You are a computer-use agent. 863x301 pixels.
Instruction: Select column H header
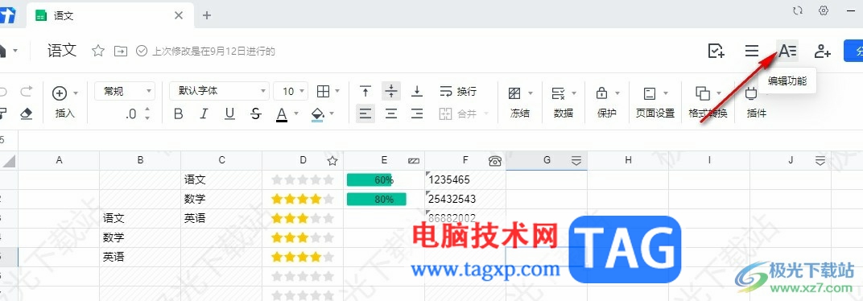pos(628,160)
